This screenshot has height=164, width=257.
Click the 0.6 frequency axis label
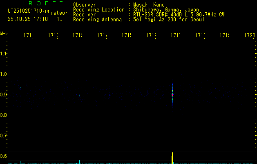click(x=3, y=156)
